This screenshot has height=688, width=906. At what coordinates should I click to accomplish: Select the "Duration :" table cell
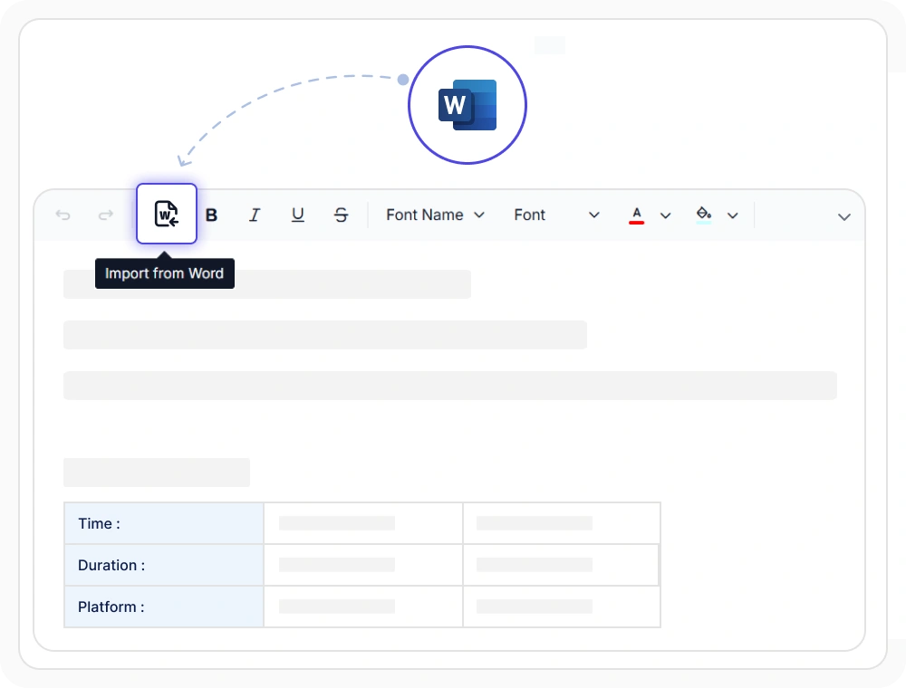(164, 565)
